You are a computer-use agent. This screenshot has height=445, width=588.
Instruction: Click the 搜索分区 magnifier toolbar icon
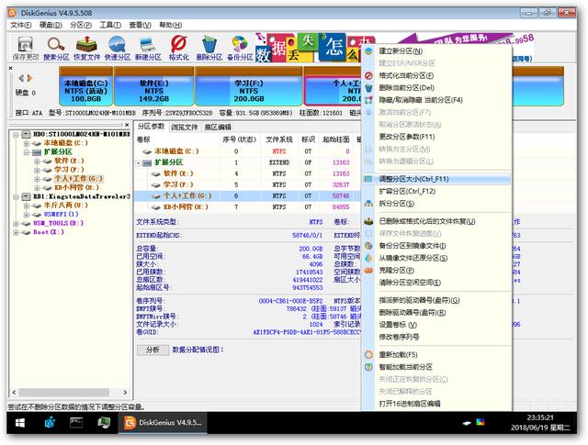(57, 47)
